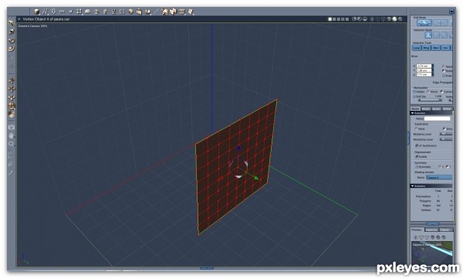Screen dimensions: 463x278
Task: Click the white sphere shading icon in viewport header
Action: coord(394,19)
